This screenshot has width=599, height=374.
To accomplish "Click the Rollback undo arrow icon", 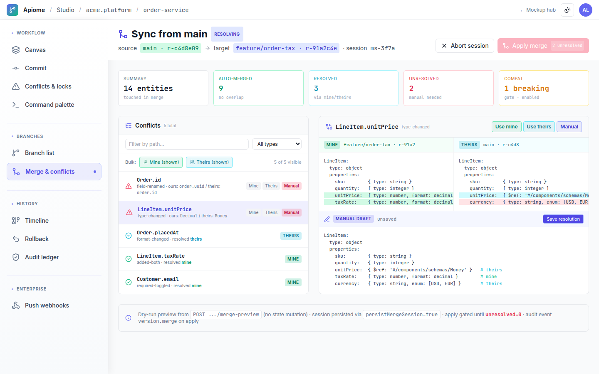I will pyautogui.click(x=16, y=239).
